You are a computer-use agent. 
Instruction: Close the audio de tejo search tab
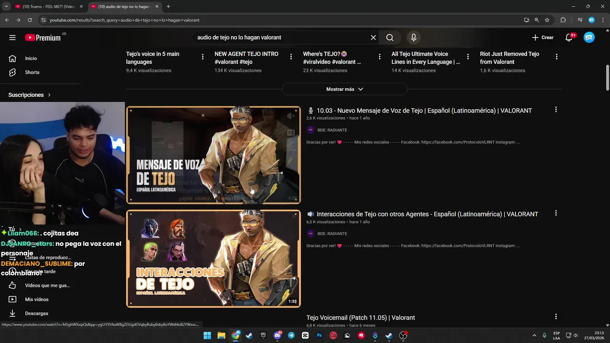click(x=157, y=7)
